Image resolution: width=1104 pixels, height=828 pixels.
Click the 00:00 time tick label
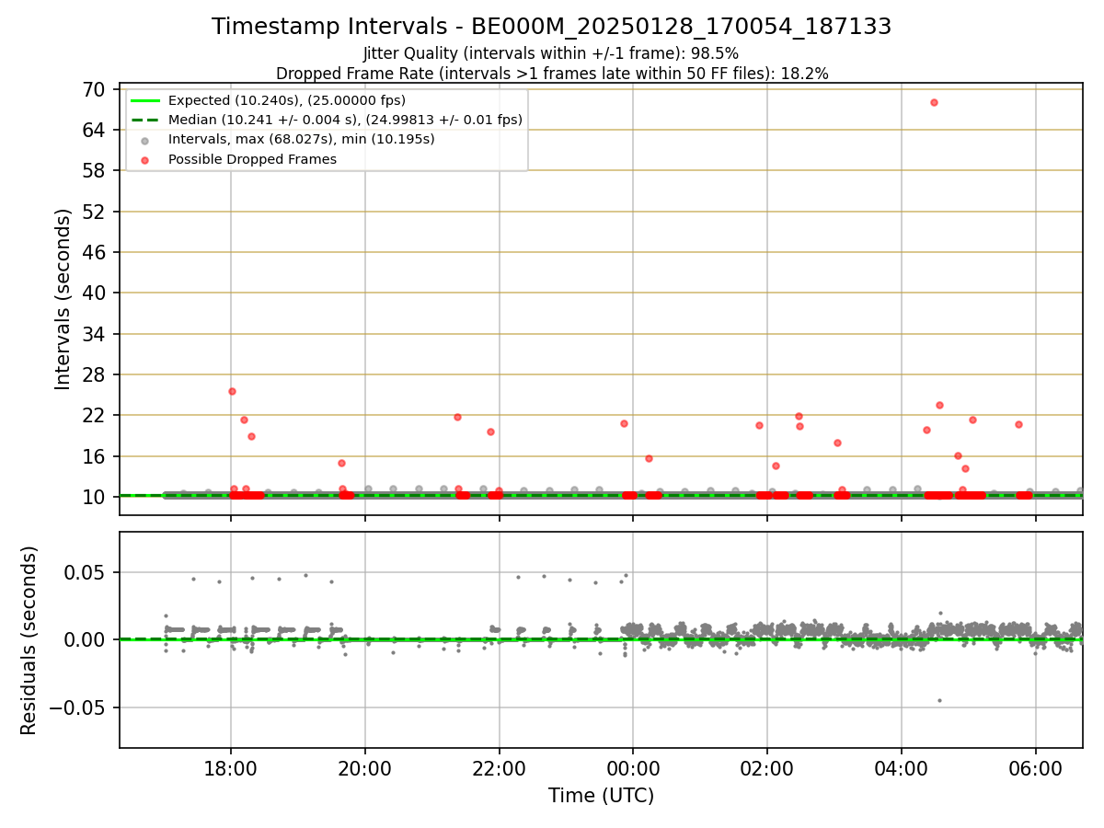tap(633, 769)
